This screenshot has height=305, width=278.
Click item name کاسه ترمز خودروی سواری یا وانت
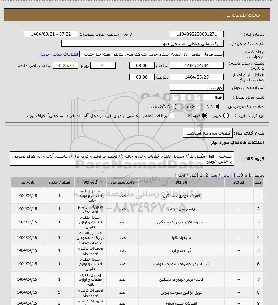click(x=181, y=264)
